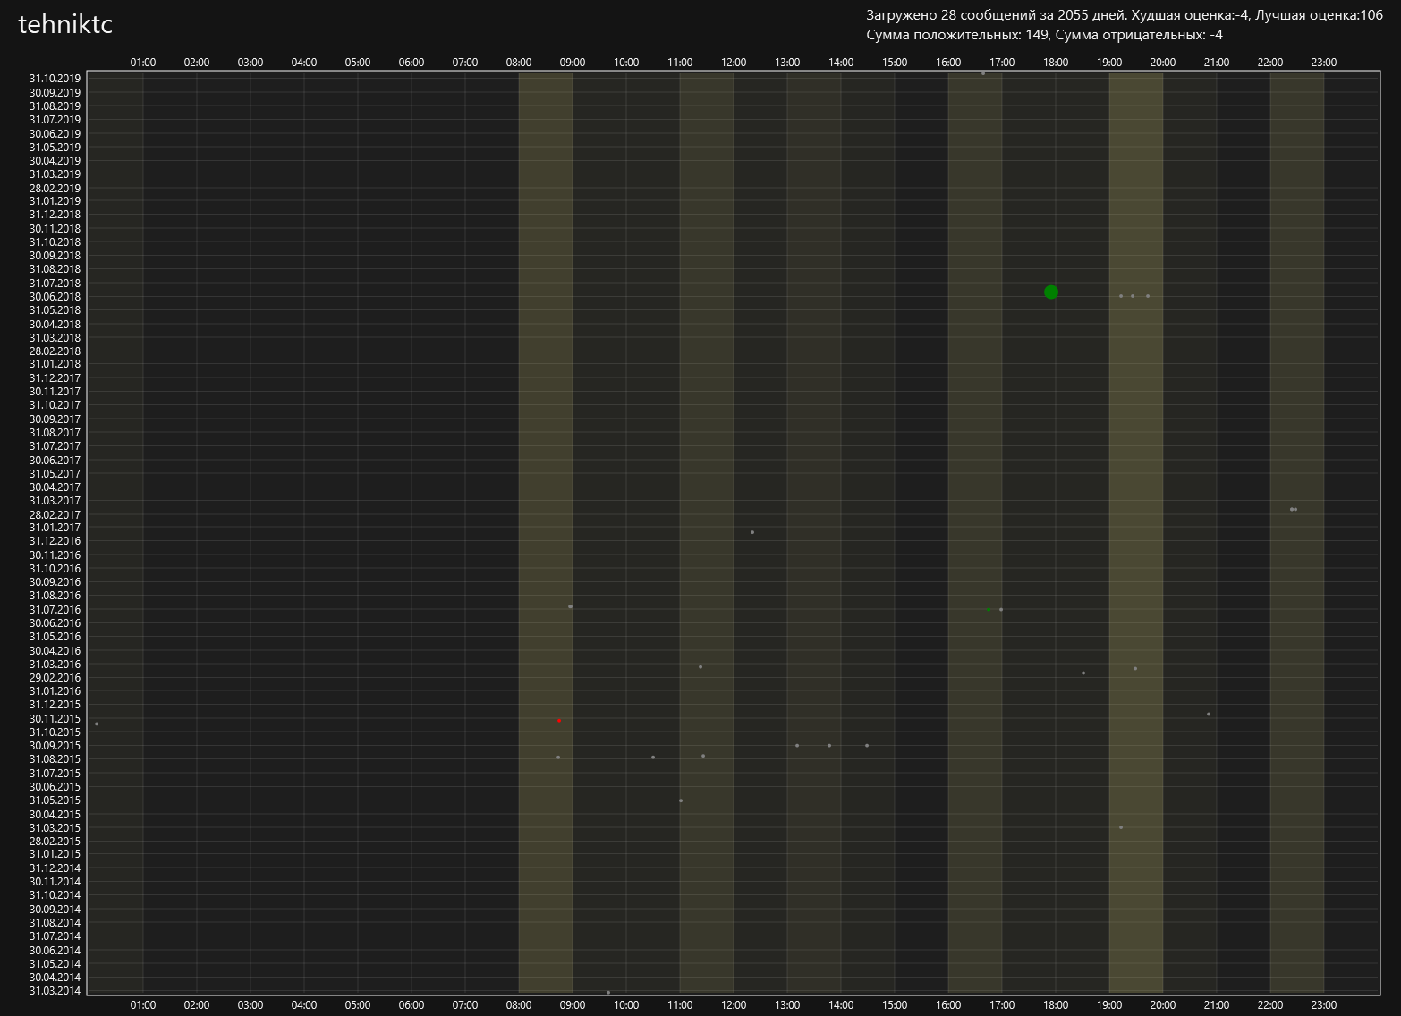Select gray dot near 14:30 on 30.09.2015
The image size is (1401, 1016).
[867, 745]
